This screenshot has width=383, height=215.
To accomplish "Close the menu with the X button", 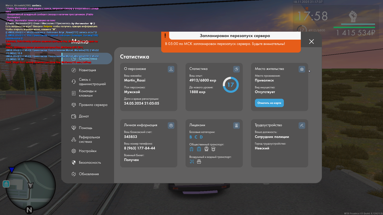I will click(x=311, y=42).
